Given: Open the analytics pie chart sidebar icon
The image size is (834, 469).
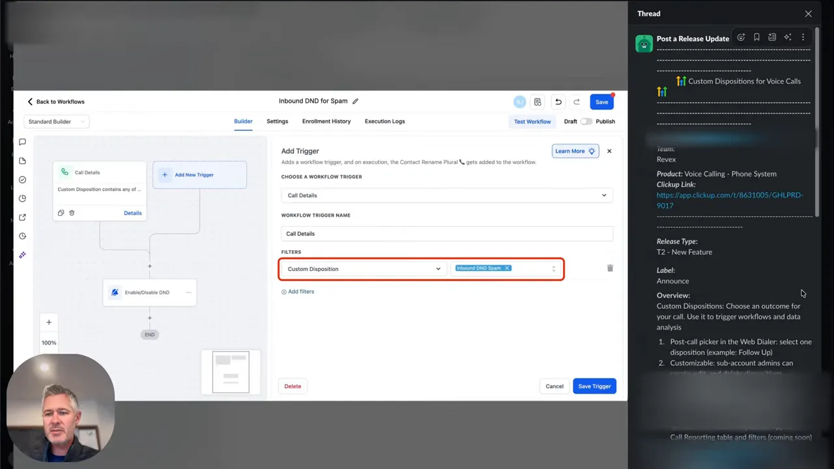Looking at the screenshot, I should pyautogui.click(x=22, y=198).
